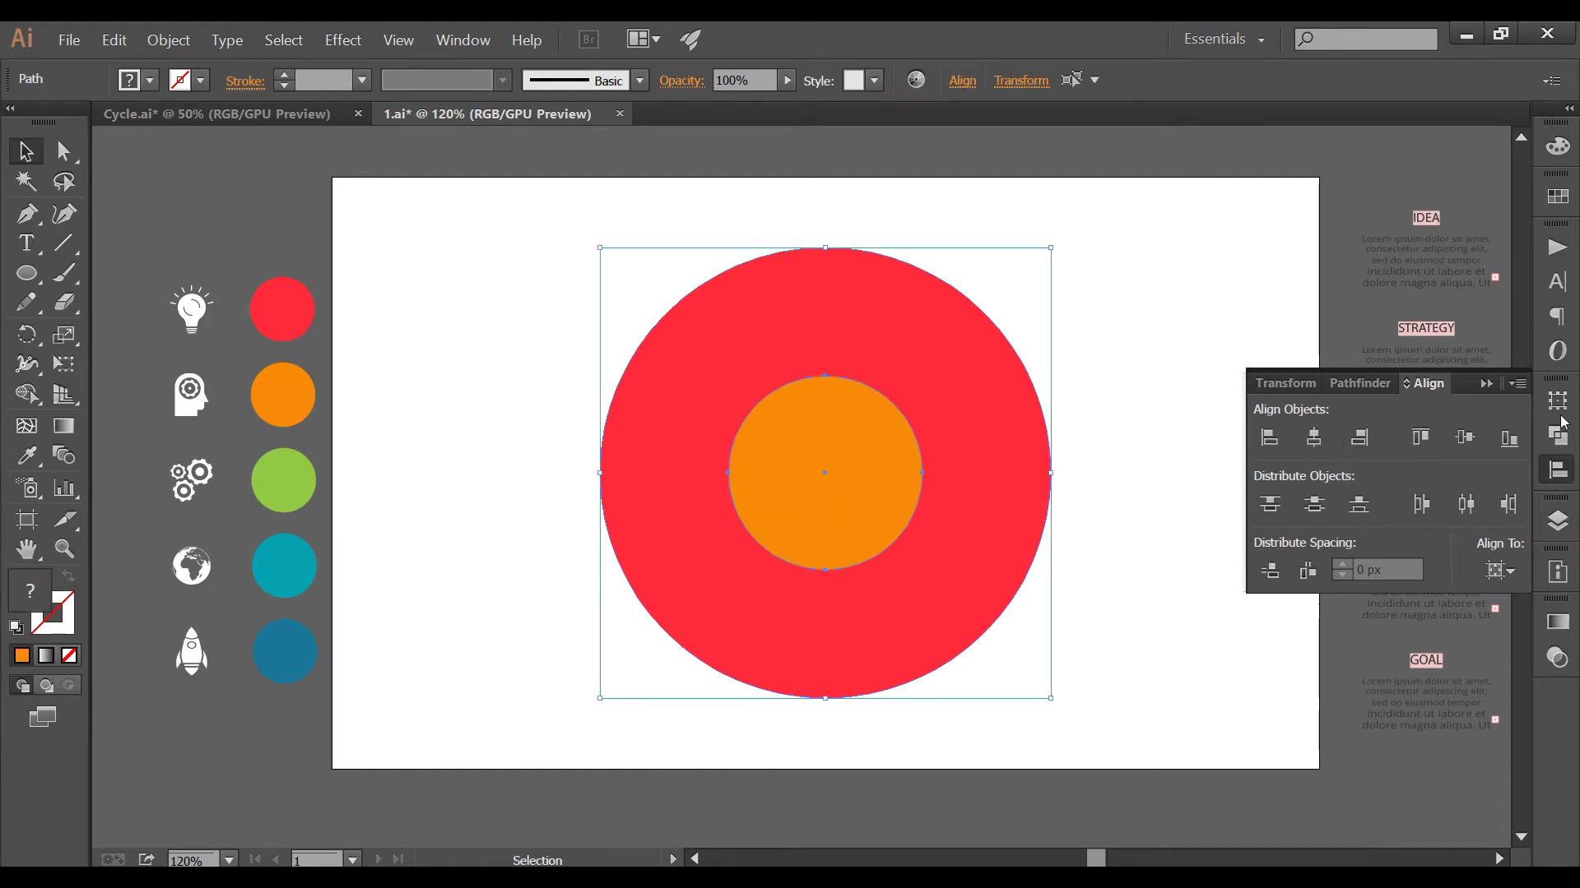Click the Opacity percentage field
This screenshot has height=888, width=1580.
point(743,81)
